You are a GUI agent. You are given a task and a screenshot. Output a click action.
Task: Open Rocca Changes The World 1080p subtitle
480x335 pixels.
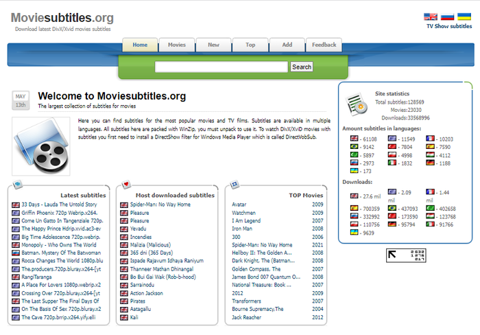coord(62,261)
